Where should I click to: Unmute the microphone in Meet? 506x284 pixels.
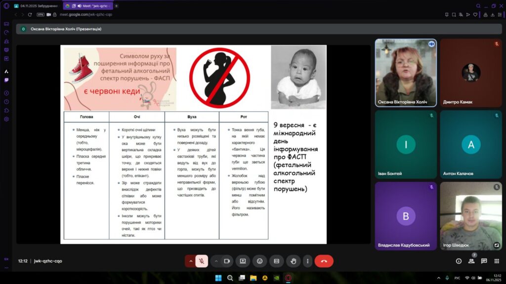(202, 261)
